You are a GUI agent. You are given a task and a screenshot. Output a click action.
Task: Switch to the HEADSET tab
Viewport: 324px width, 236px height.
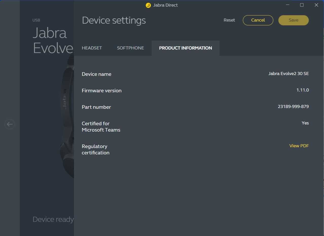coord(92,48)
